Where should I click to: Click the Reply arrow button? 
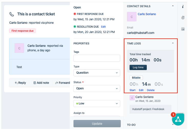(x=20, y=83)
